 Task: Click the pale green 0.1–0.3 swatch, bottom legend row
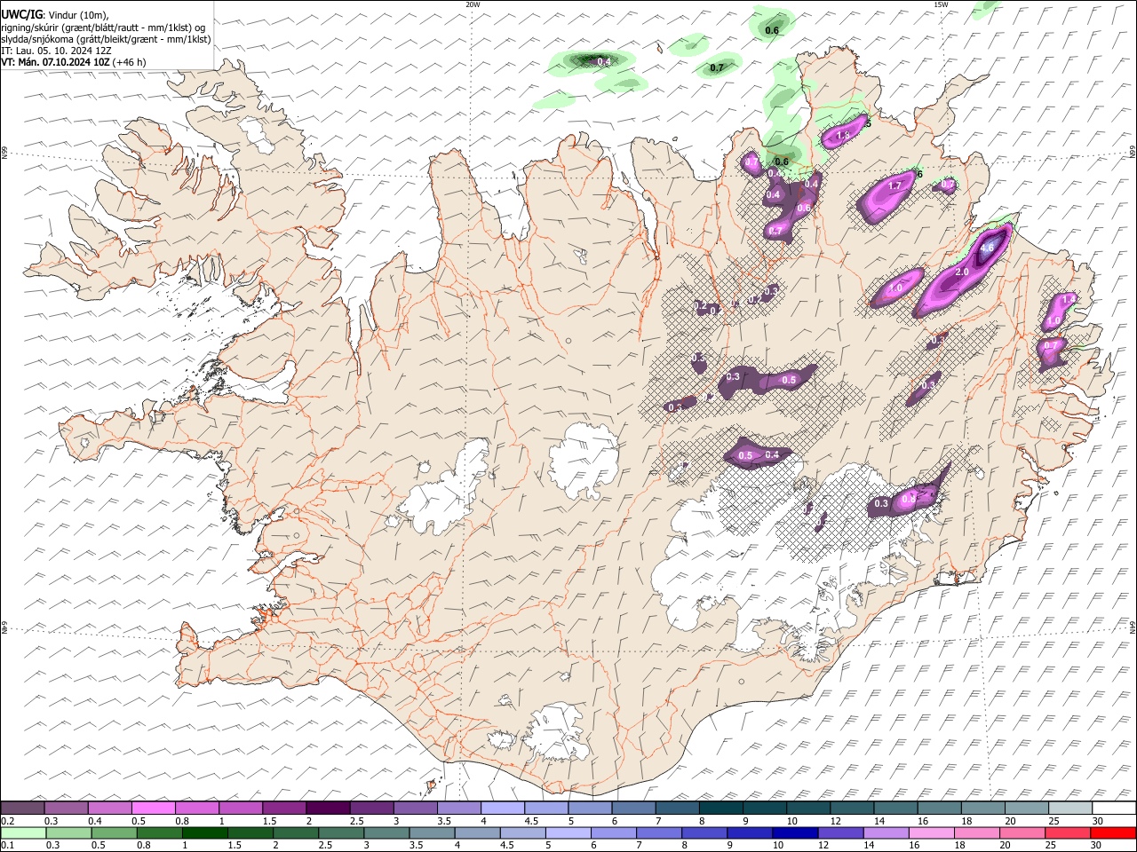(23, 832)
